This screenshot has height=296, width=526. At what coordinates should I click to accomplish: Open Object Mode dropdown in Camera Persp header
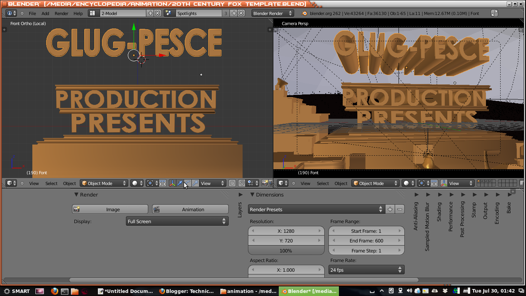click(375, 183)
